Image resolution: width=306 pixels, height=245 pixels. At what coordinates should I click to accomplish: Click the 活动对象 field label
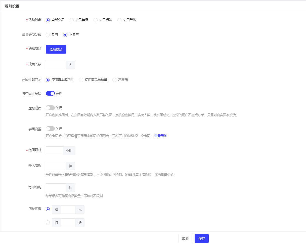pyautogui.click(x=35, y=20)
